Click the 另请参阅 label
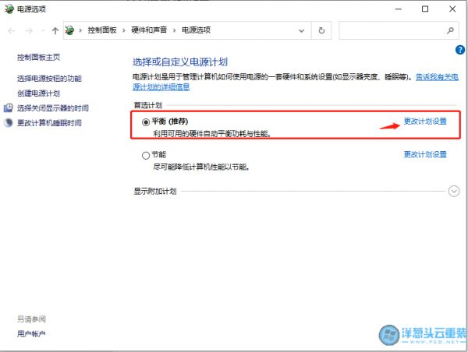This screenshot has width=468, height=352. point(31,319)
